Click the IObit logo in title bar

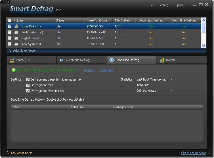5,2
